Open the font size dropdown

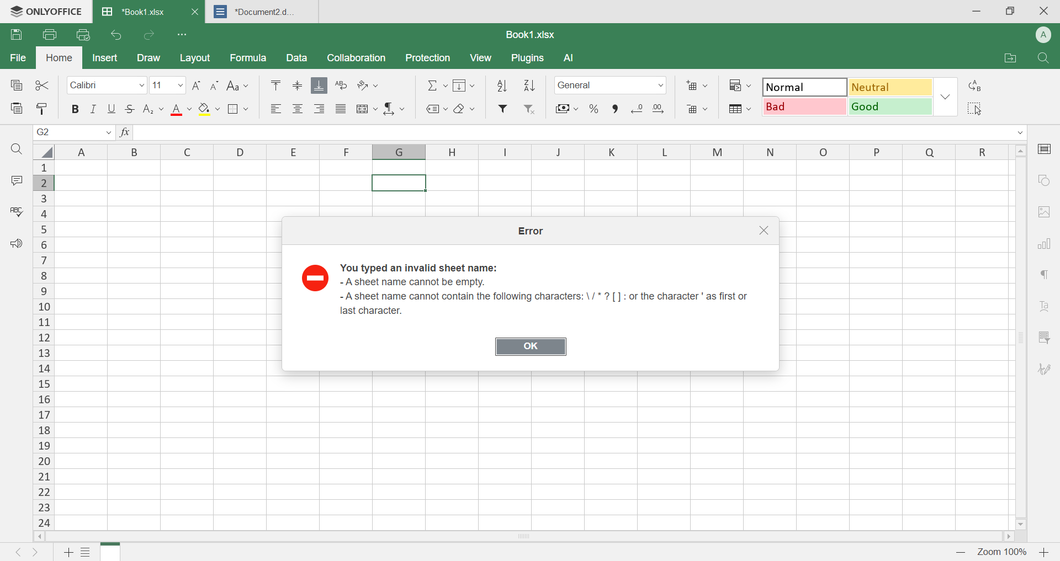tap(179, 85)
